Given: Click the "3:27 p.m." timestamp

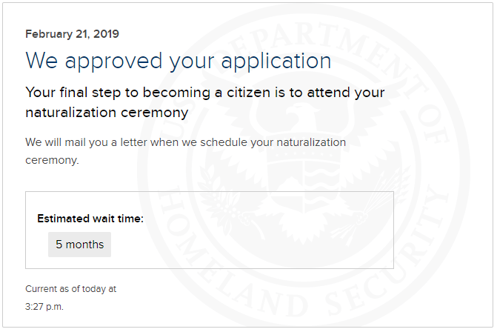Looking at the screenshot, I should [44, 307].
